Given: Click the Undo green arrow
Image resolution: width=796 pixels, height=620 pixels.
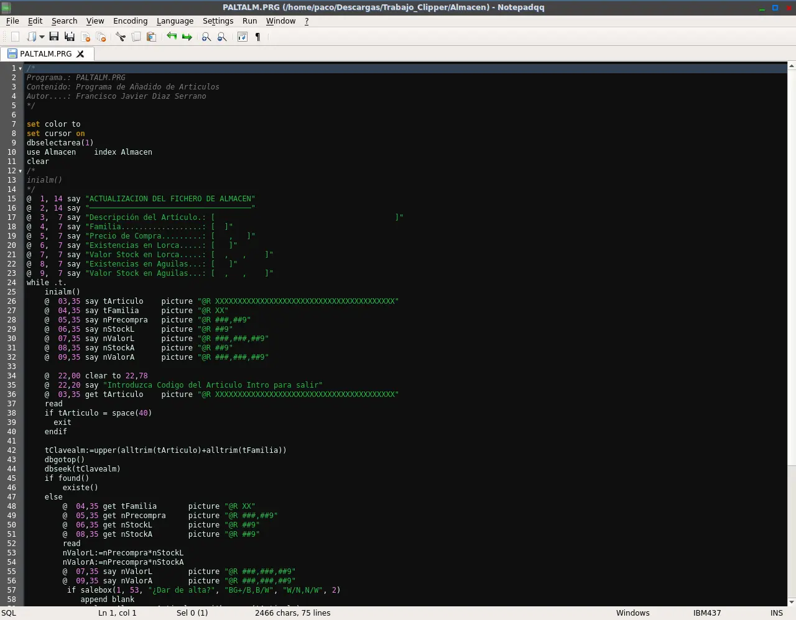Looking at the screenshot, I should point(172,37).
